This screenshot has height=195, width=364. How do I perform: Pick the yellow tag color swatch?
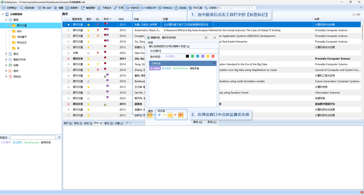[208, 56]
